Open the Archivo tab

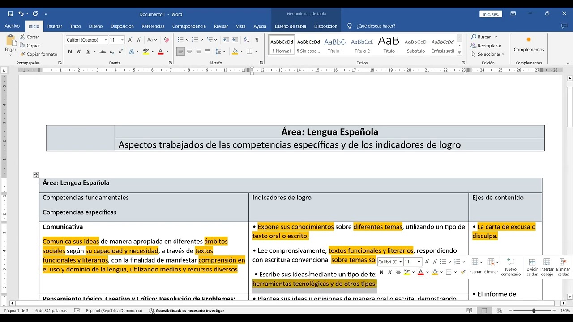pos(12,26)
